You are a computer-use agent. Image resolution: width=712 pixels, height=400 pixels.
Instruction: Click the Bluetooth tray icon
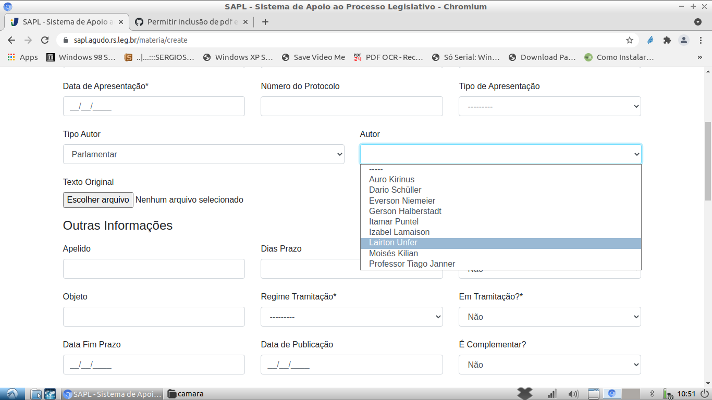click(652, 394)
